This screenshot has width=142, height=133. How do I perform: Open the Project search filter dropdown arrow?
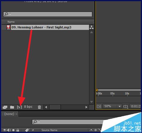coord(10,14)
